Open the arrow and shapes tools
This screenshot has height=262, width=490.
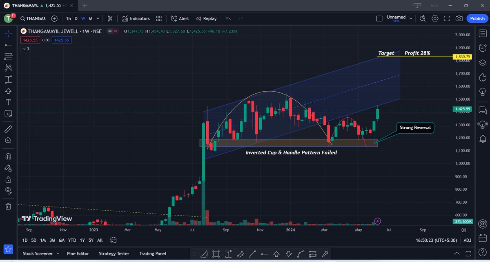click(x=8, y=90)
